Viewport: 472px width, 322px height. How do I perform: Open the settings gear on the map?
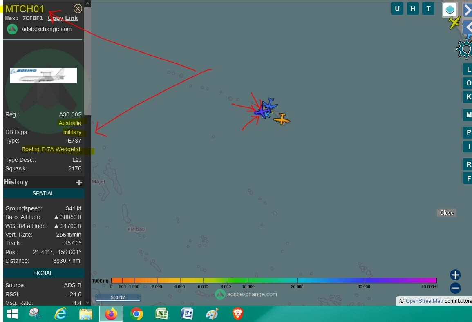(465, 49)
